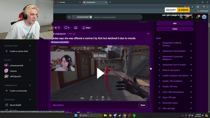The width and height of the screenshot is (210, 118).
Task: Give an award with the award icon
Action: 76,28
